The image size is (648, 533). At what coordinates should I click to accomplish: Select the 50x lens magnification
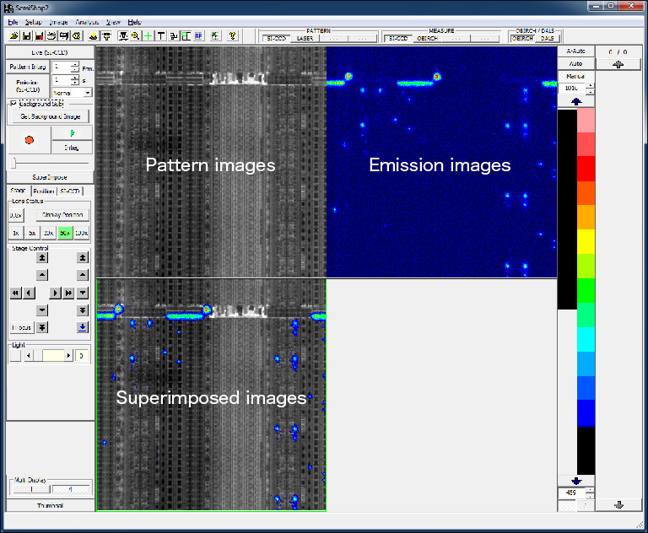[x=65, y=233]
